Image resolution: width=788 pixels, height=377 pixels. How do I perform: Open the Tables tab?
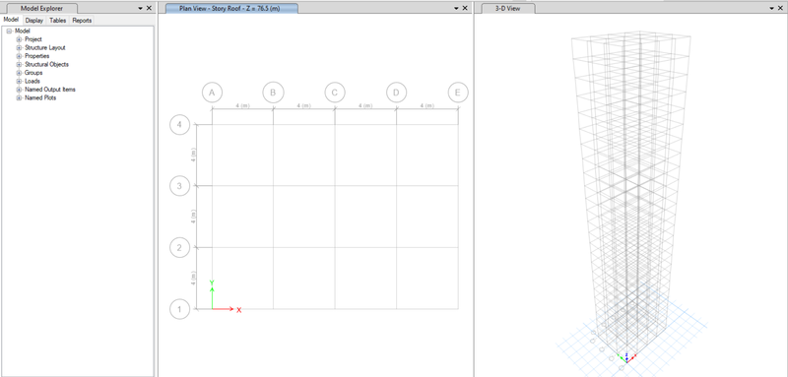[x=58, y=21]
